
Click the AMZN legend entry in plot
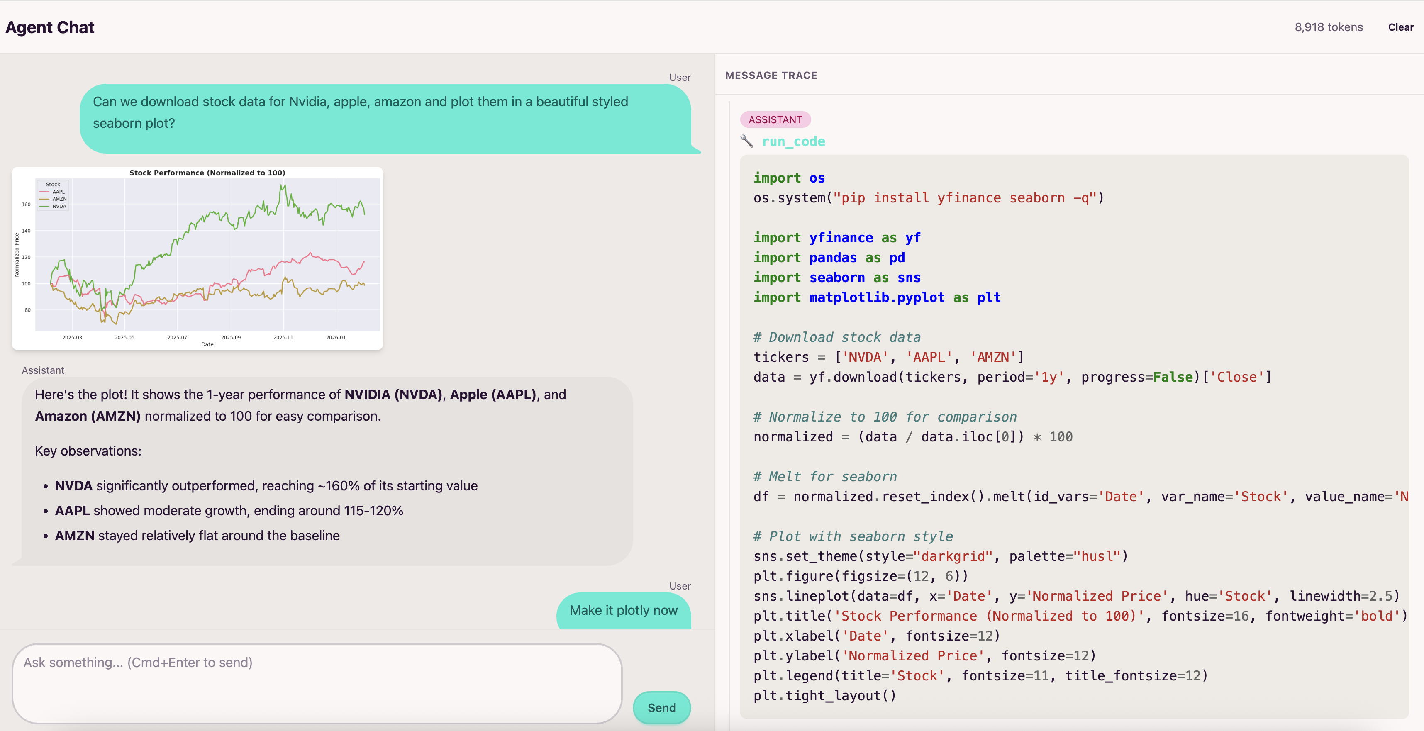click(59, 200)
